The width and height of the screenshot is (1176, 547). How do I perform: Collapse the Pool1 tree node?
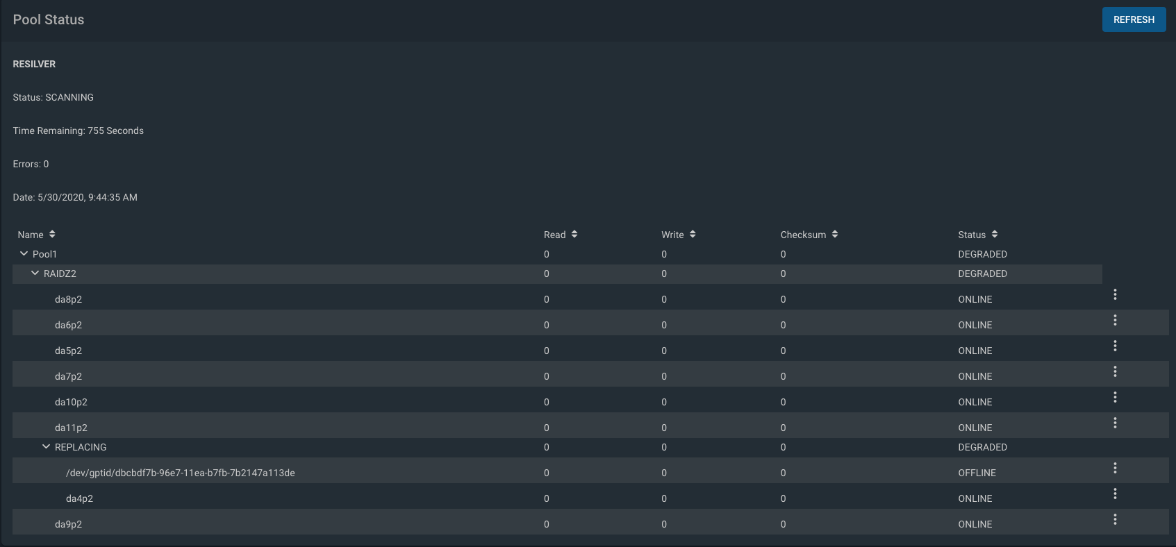click(24, 254)
